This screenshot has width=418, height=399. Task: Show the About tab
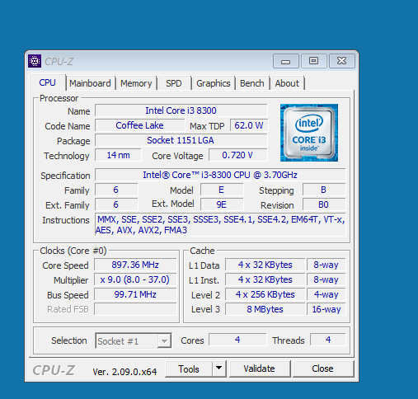[287, 83]
